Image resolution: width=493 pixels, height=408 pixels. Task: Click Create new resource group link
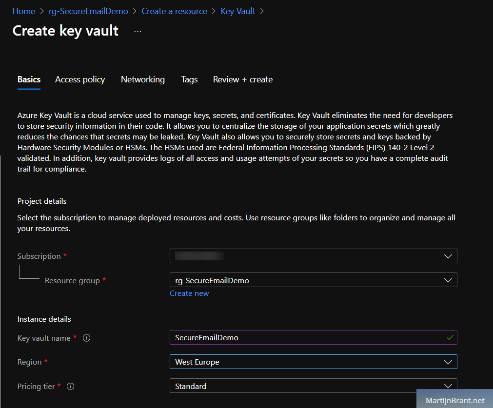pyautogui.click(x=189, y=293)
